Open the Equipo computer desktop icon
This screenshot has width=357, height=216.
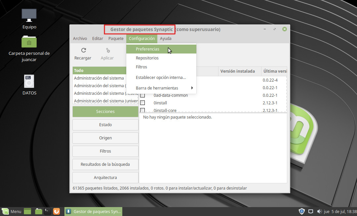(x=29, y=15)
